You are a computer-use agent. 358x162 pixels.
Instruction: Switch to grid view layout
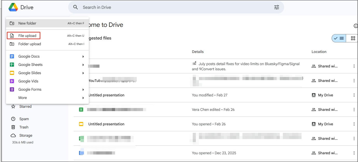352,38
